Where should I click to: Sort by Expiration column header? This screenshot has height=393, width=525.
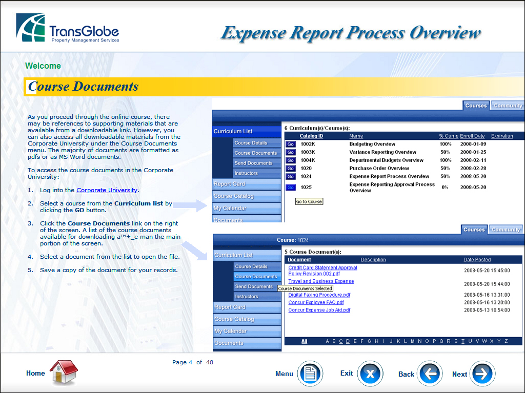pyautogui.click(x=502, y=136)
